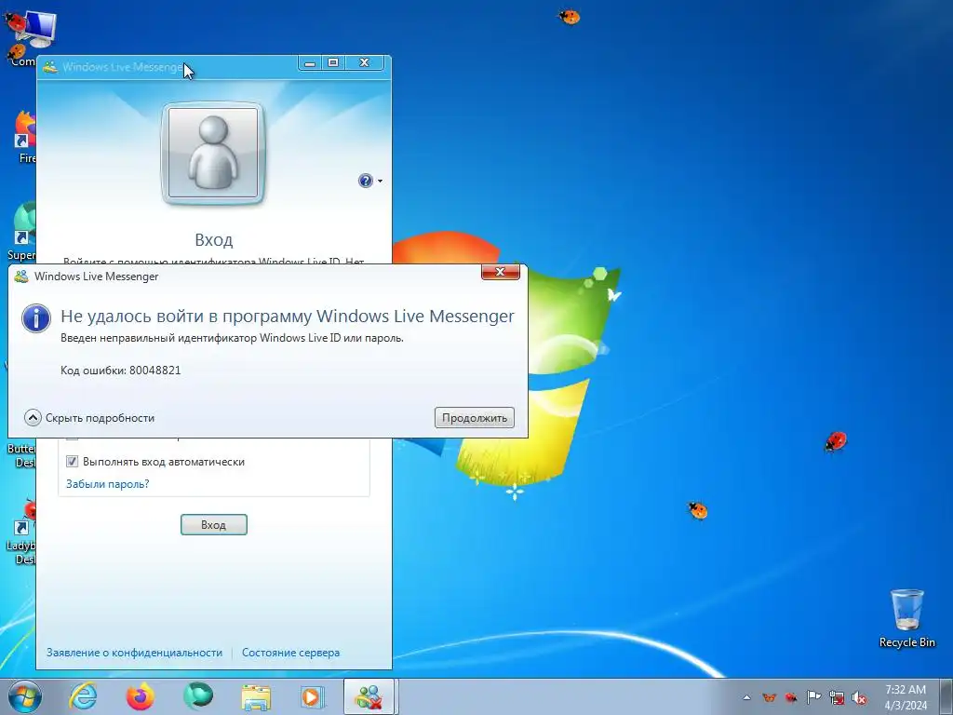Select the Butterfly Desktop shortcut label
Image resolution: width=953 pixels, height=715 pixels.
(x=22, y=455)
